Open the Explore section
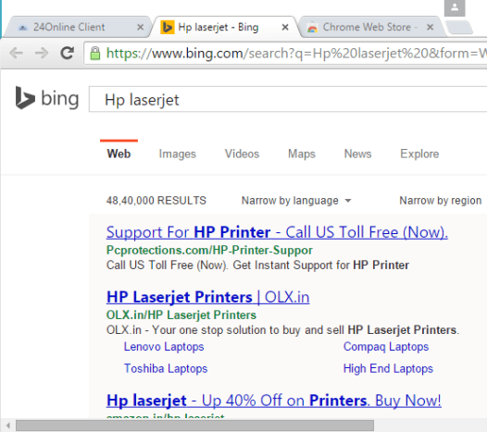The height and width of the screenshot is (432, 487). coord(419,154)
